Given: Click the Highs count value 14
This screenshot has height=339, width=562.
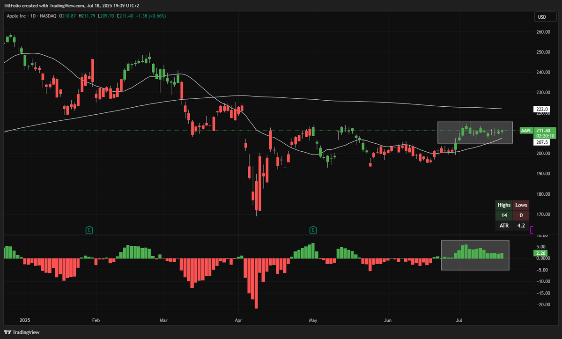Looking at the screenshot, I should pyautogui.click(x=504, y=215).
